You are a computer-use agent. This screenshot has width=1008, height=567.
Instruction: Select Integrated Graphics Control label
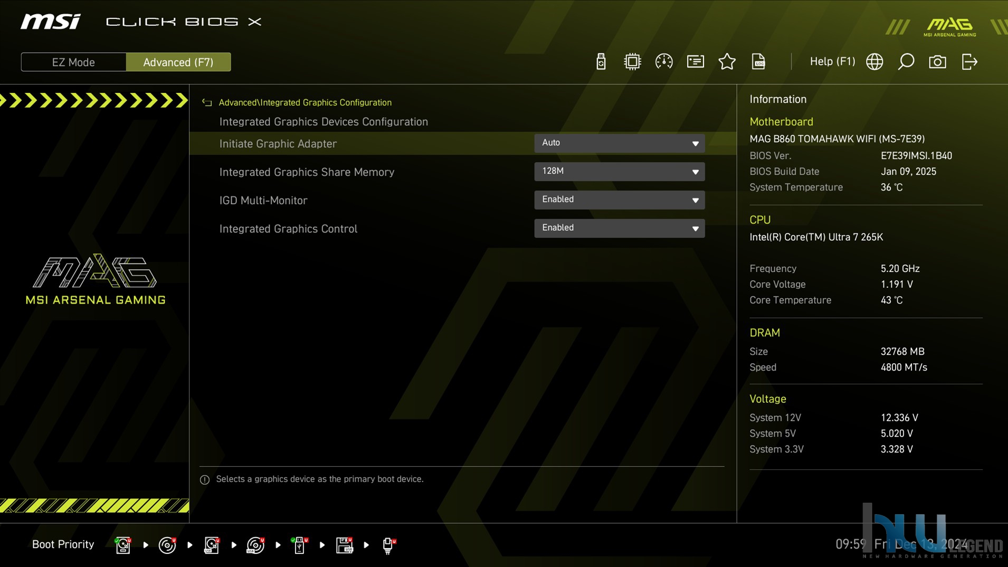[x=288, y=229]
